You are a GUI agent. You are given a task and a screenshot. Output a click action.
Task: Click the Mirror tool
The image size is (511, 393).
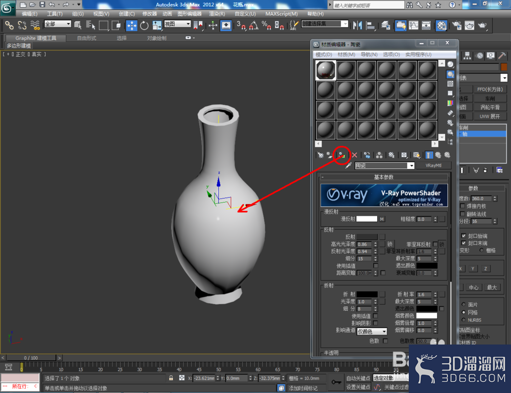pyautogui.click(x=358, y=26)
